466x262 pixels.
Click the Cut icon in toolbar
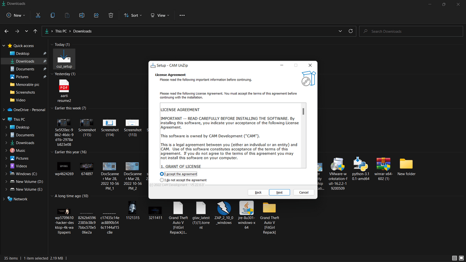pos(38,15)
